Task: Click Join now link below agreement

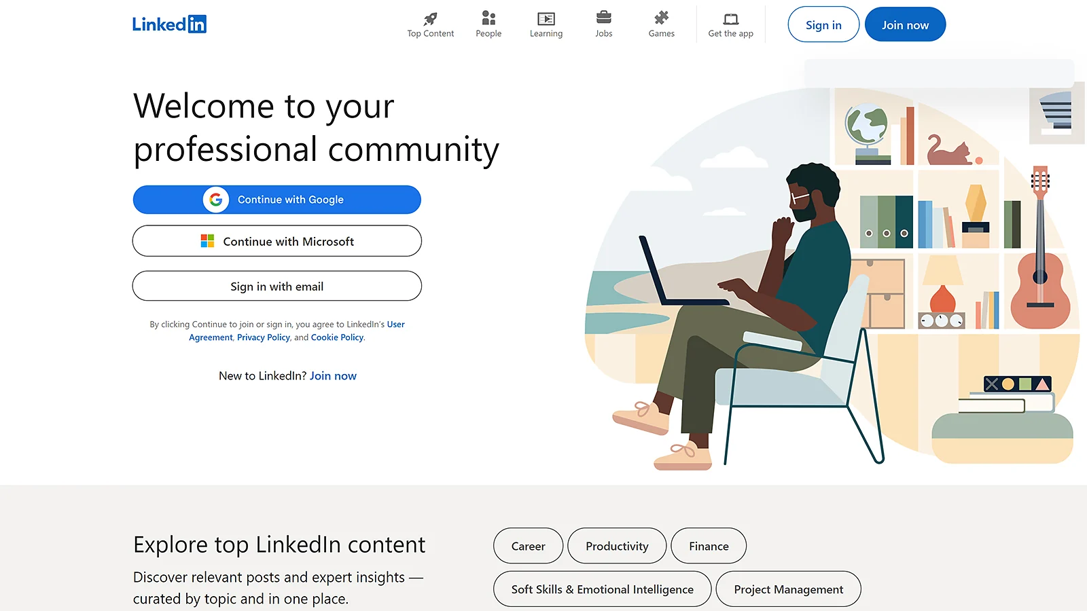Action: point(333,376)
